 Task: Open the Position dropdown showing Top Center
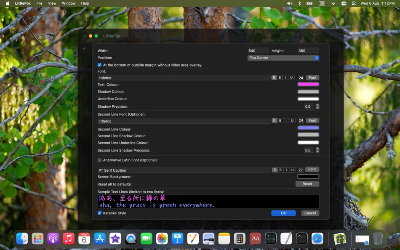click(x=283, y=58)
